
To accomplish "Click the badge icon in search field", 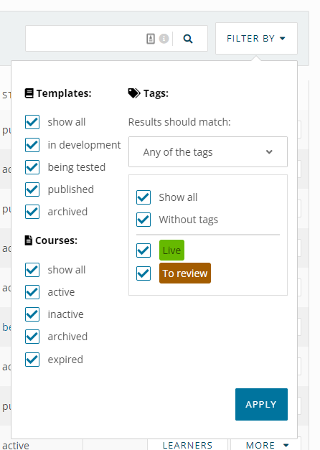I will [151, 39].
